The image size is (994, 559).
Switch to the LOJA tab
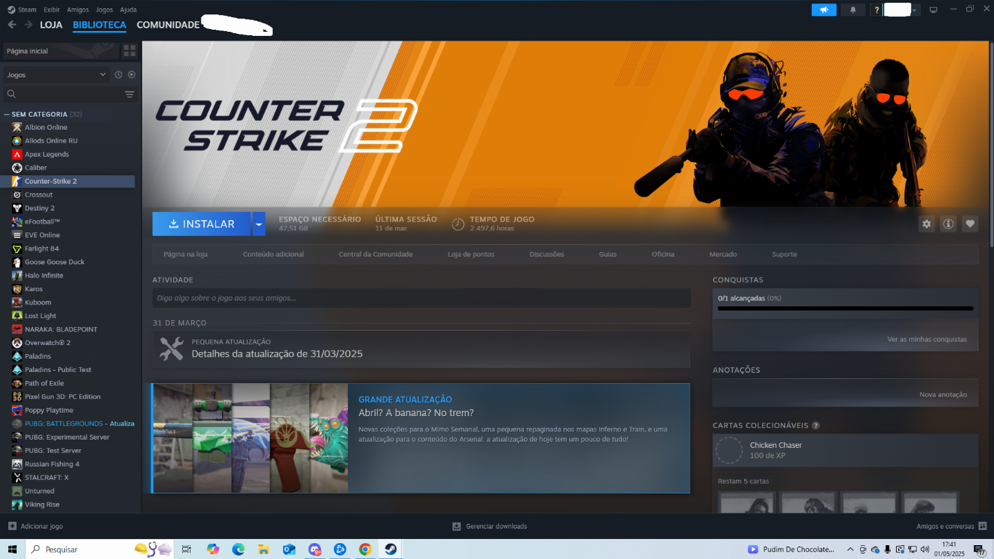[51, 25]
